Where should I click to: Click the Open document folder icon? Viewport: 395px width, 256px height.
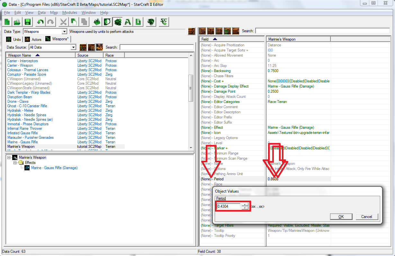[x=17, y=22]
